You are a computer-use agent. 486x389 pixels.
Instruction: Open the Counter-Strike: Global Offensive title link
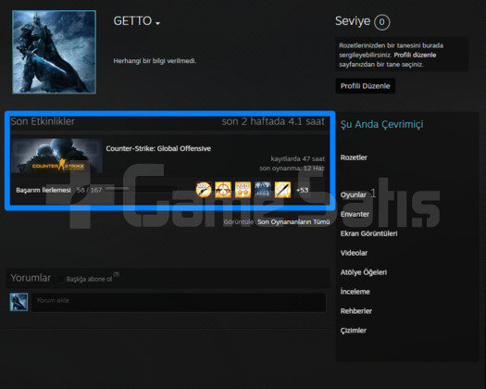click(x=158, y=148)
